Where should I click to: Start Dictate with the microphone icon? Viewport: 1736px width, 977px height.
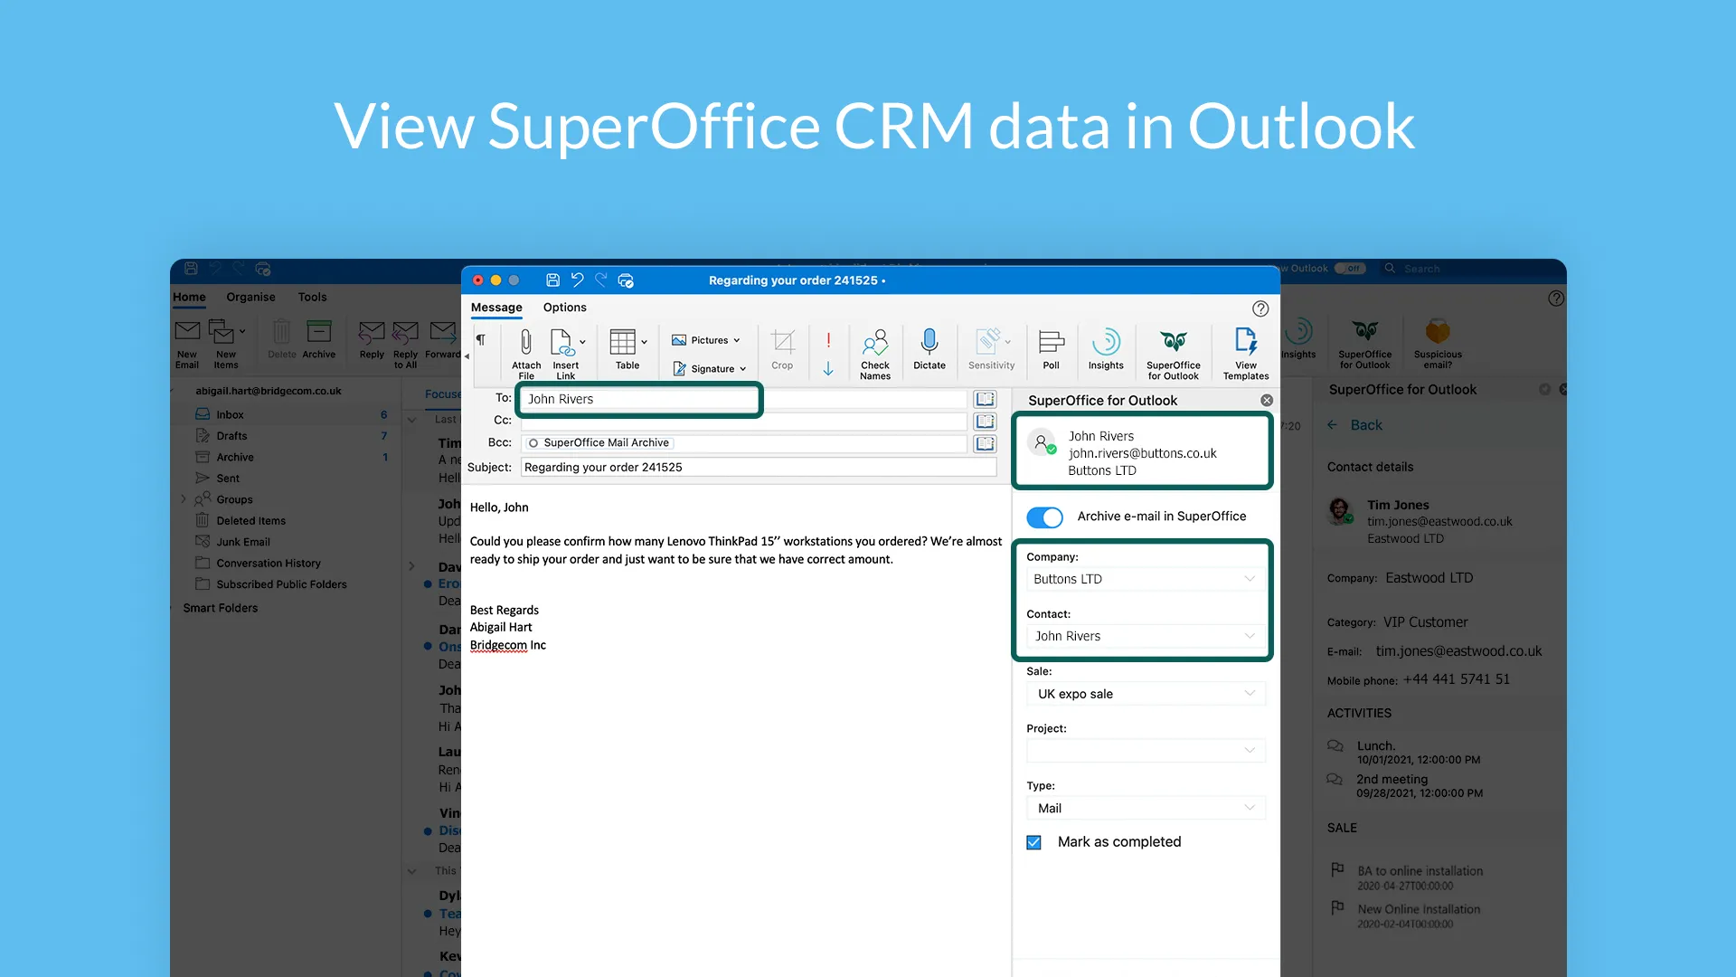pyautogui.click(x=929, y=342)
